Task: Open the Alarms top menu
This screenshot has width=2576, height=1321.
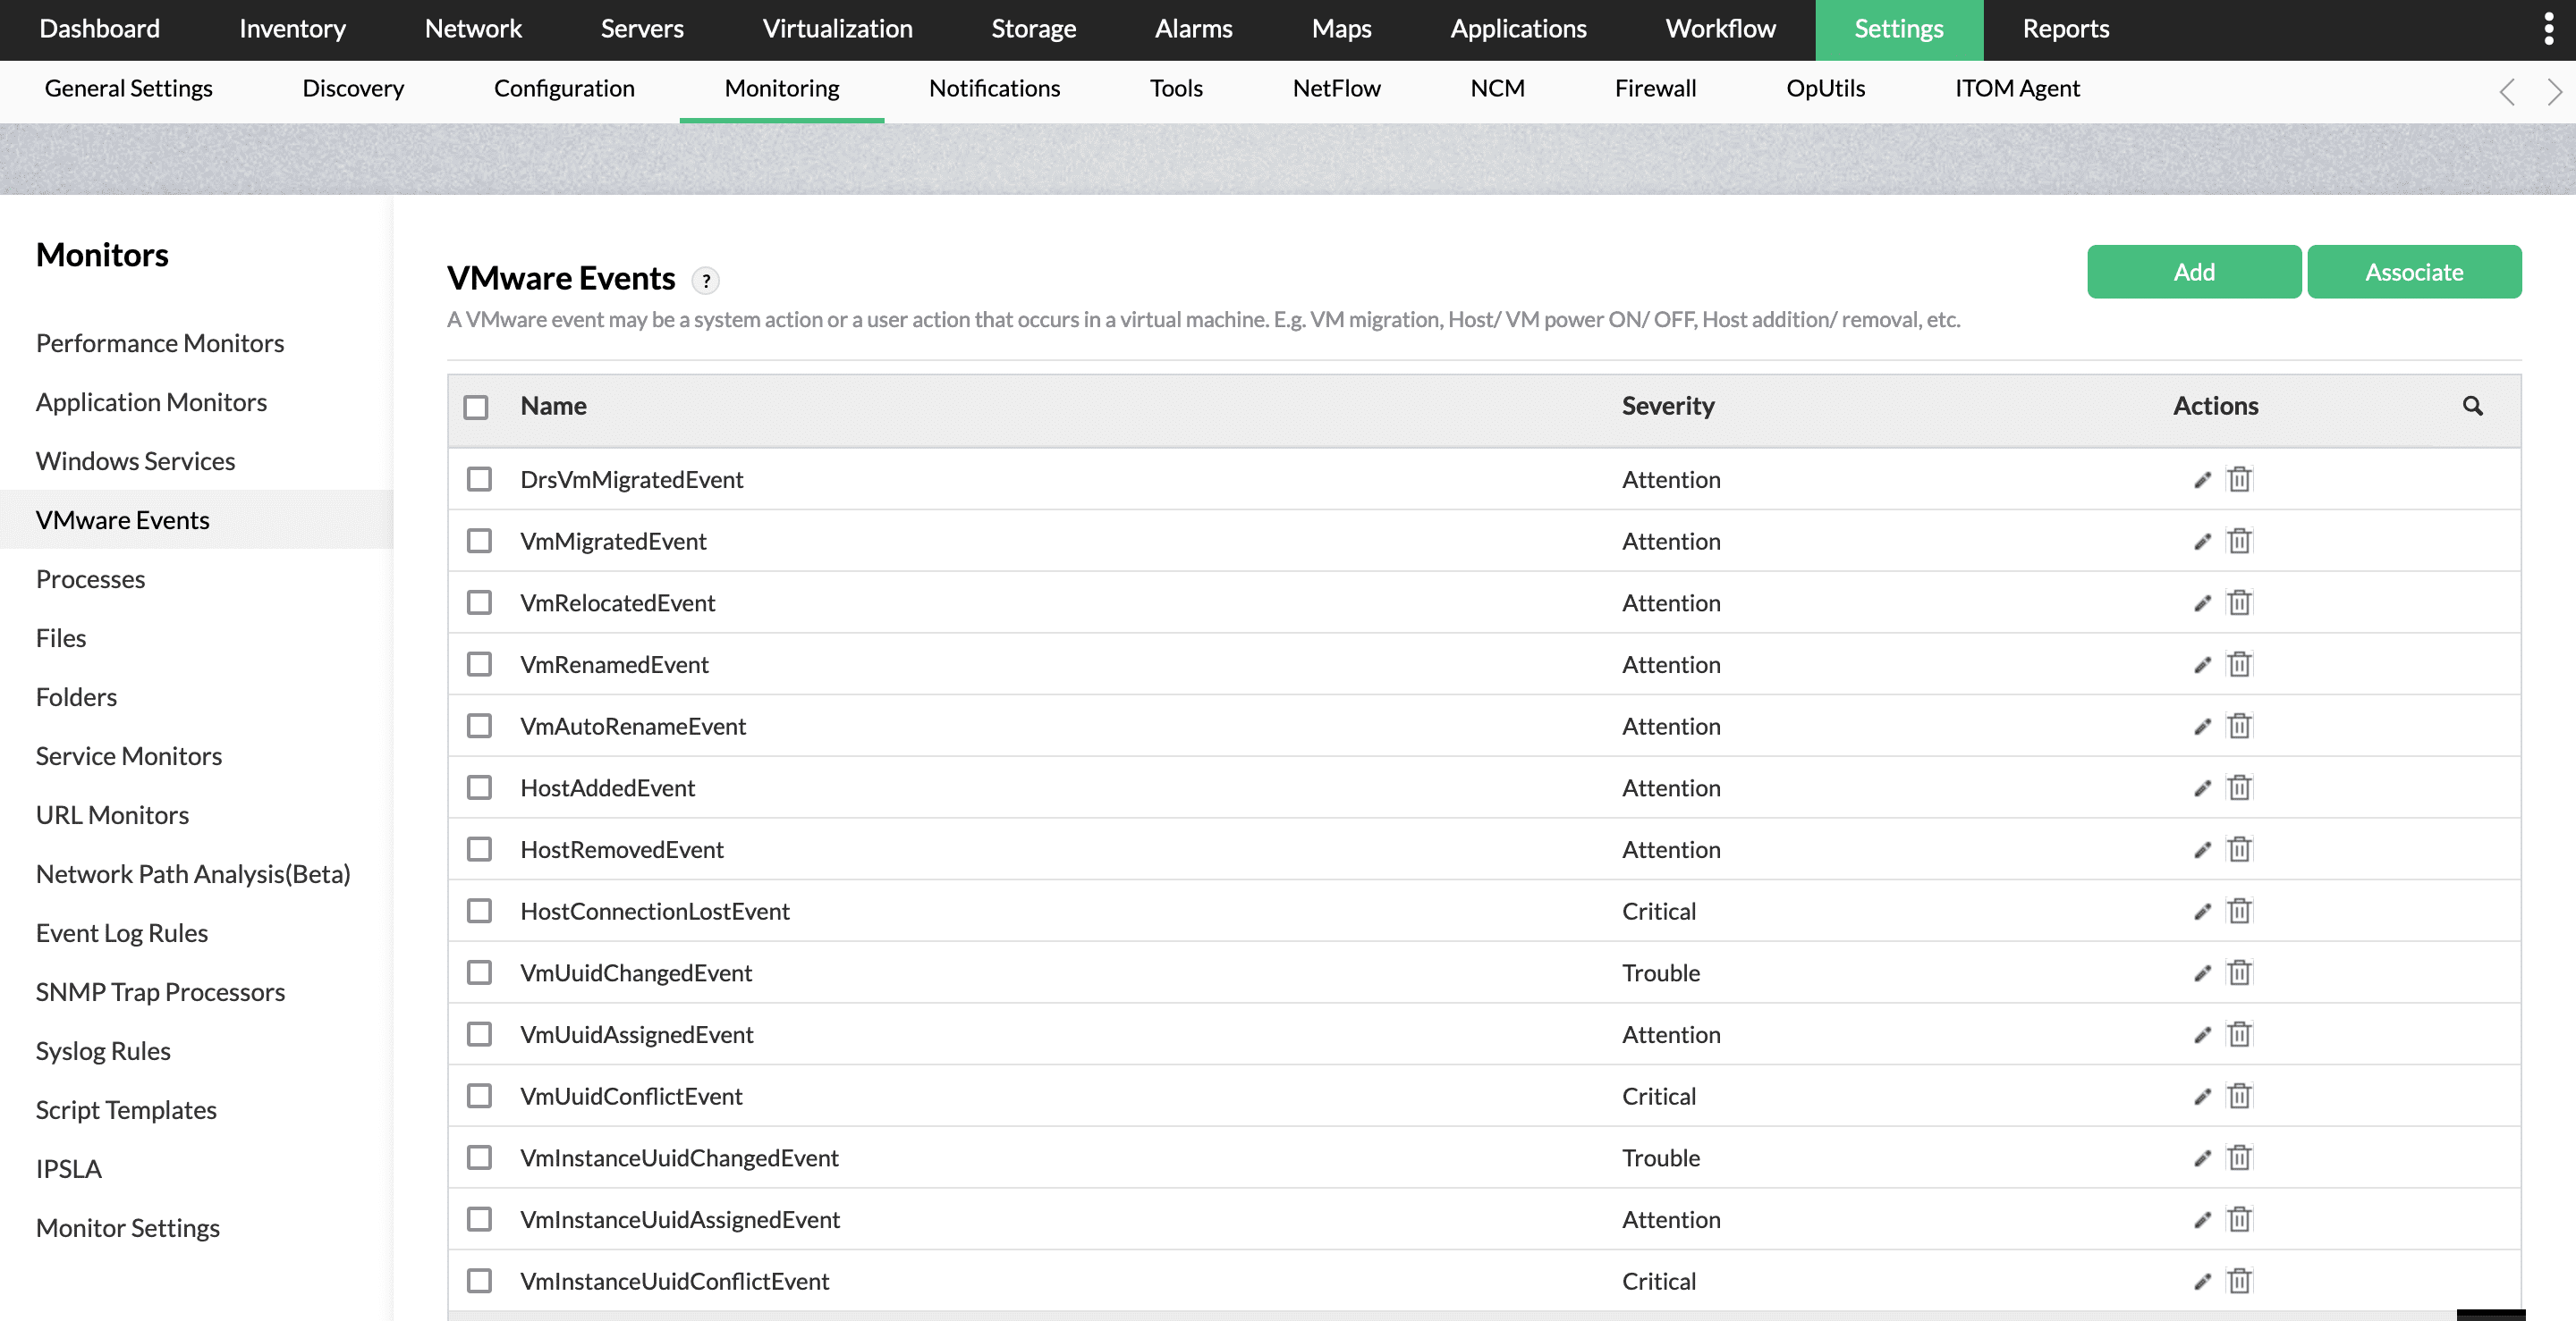Action: [1193, 29]
